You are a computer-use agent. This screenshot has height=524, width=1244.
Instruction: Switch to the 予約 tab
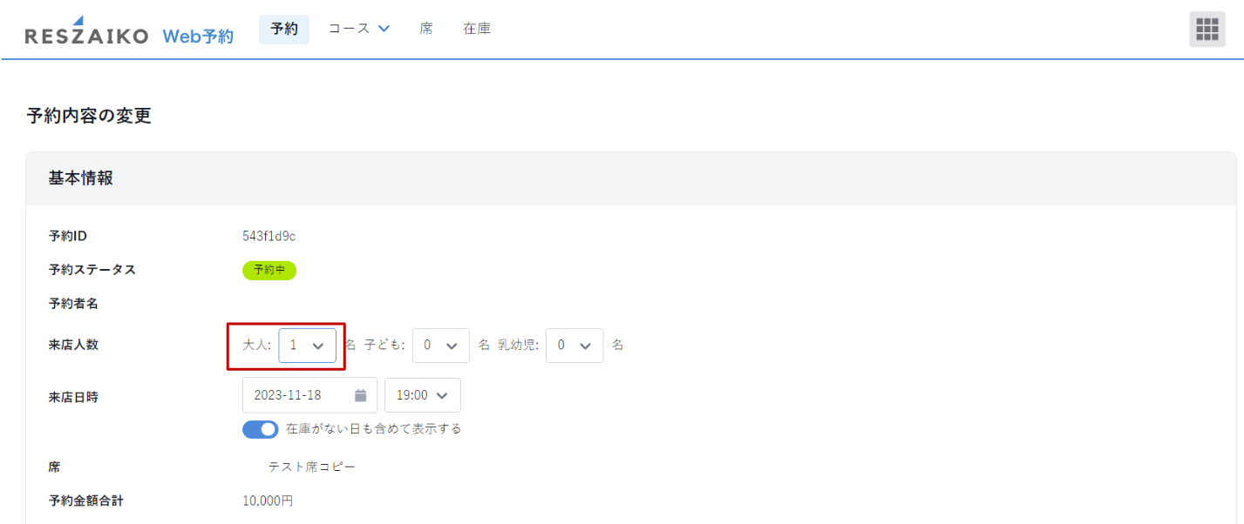coord(284,29)
